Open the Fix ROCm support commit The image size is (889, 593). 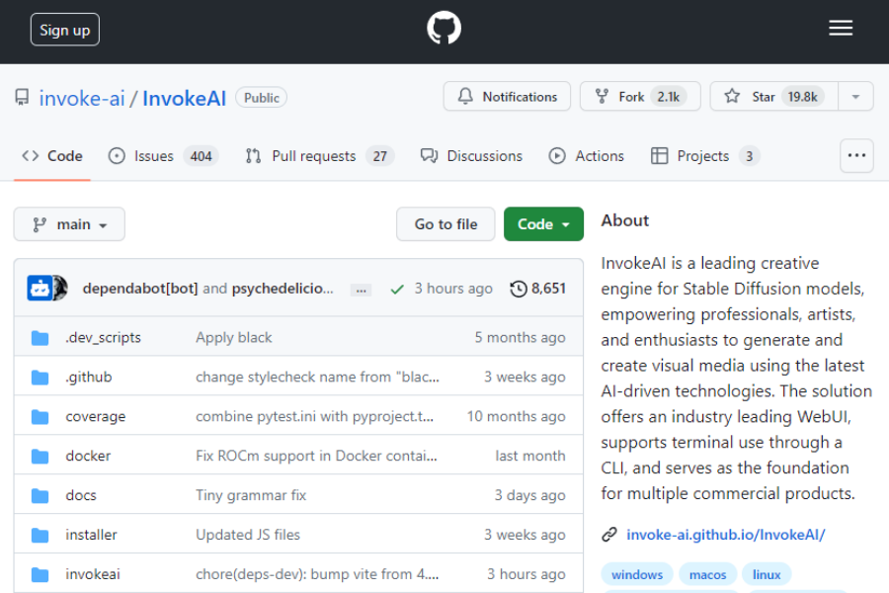[x=316, y=457]
